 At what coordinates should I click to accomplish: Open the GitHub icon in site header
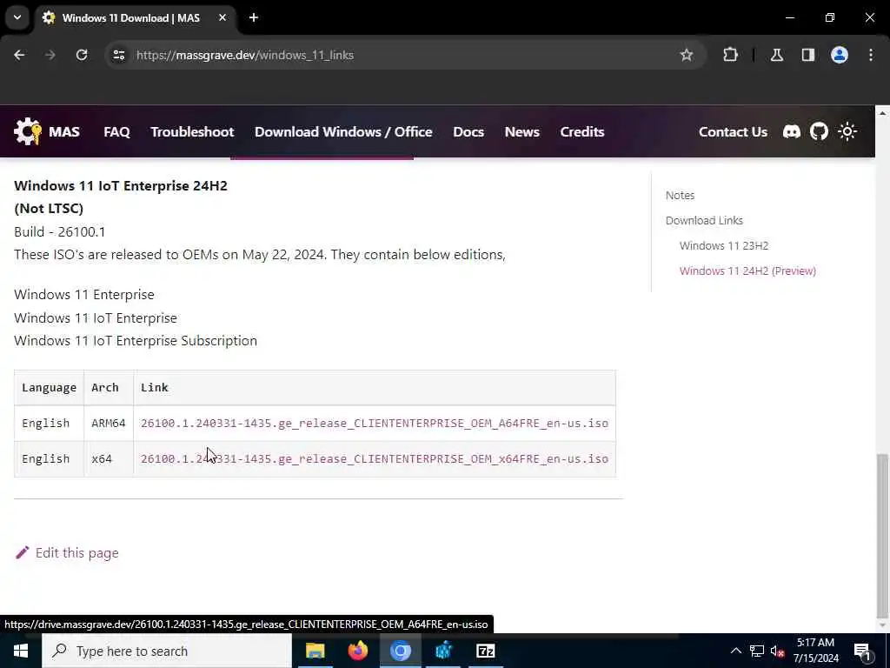[819, 132]
